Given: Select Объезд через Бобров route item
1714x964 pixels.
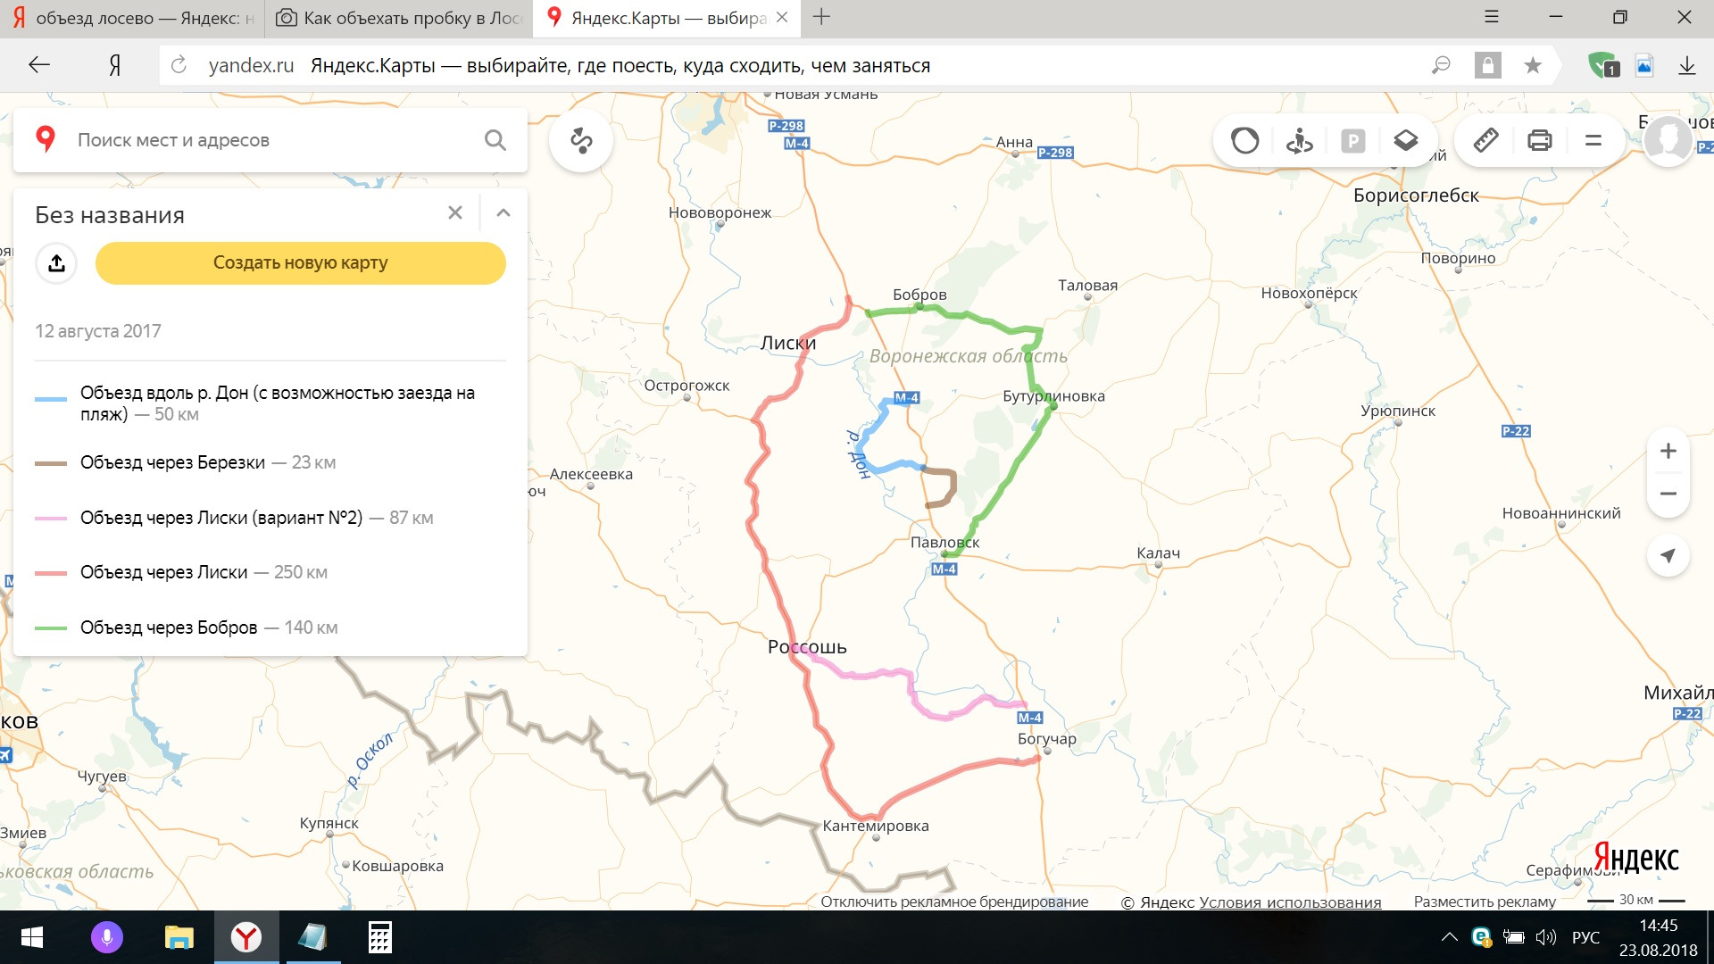Looking at the screenshot, I should pyautogui.click(x=169, y=627).
